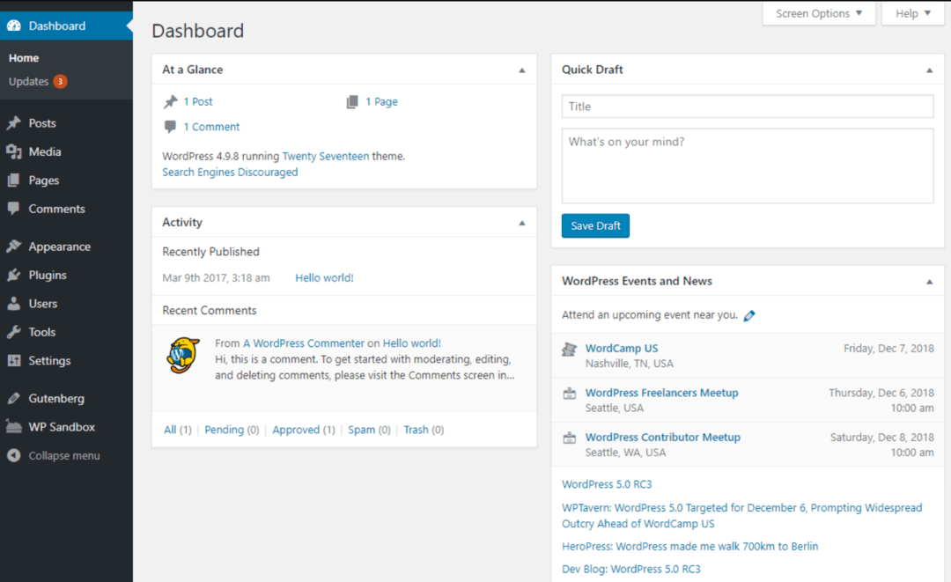
Task: Open the Screen Options dropdown
Action: click(x=817, y=13)
